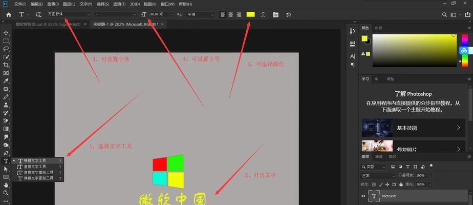The height and width of the screenshot is (205, 473).
Task: Select the Hand tool
Action: point(6,185)
